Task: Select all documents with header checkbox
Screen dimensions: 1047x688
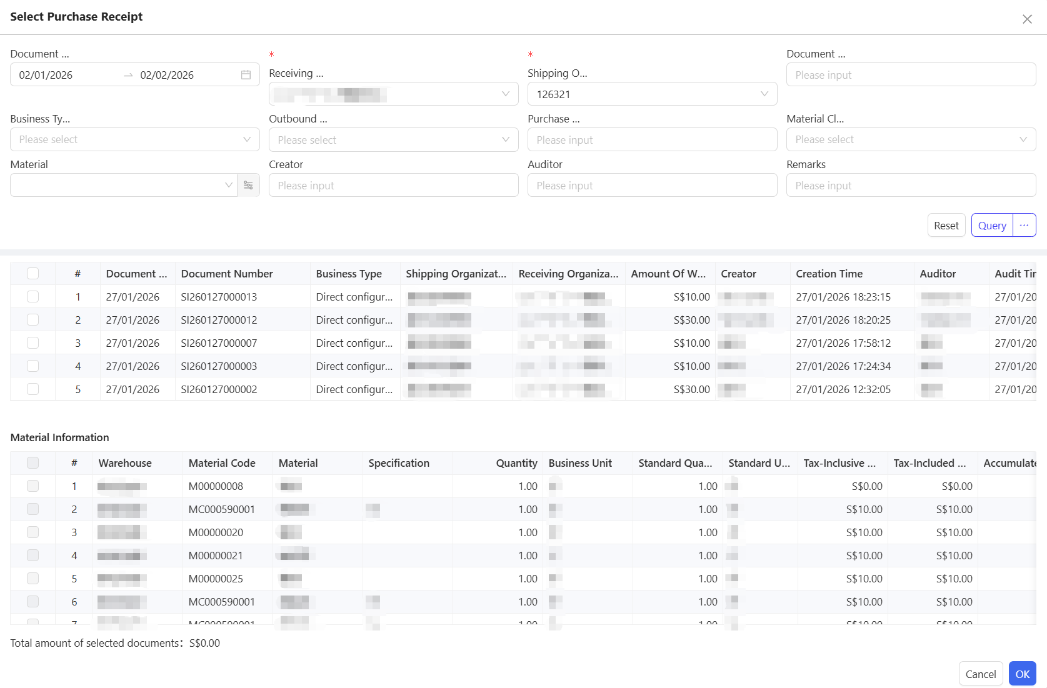Action: pos(33,274)
